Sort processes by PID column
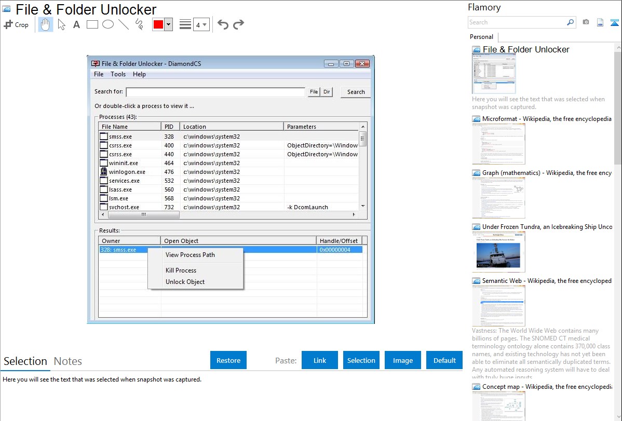The width and height of the screenshot is (622, 421). coord(170,127)
